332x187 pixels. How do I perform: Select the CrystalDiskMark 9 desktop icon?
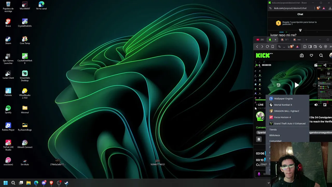(x=25, y=59)
